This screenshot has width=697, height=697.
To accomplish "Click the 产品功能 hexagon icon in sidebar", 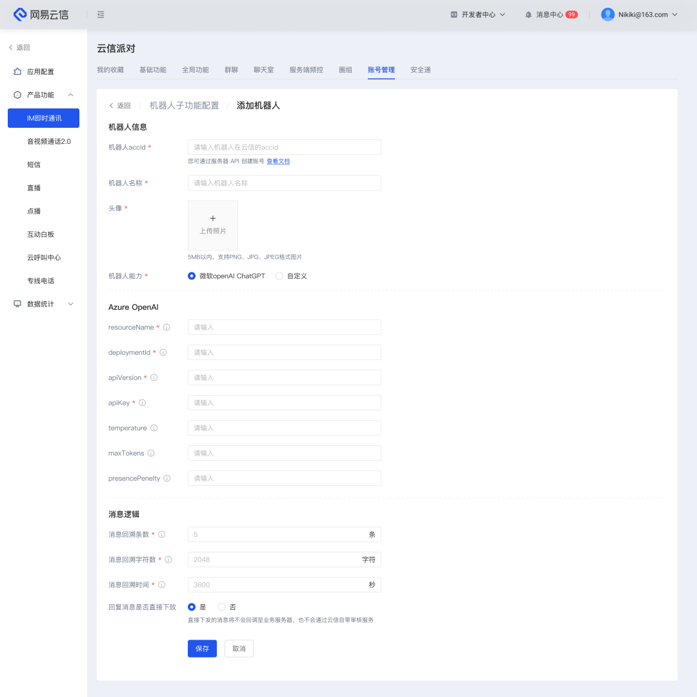I will pos(18,94).
